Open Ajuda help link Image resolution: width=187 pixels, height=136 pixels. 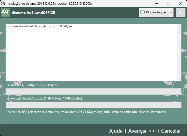(116, 131)
